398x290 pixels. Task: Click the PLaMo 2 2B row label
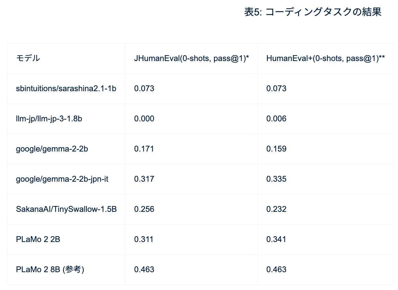pos(38,239)
